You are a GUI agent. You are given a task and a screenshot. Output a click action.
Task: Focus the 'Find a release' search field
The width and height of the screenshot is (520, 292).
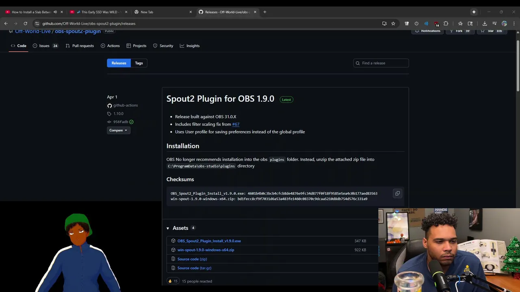[381, 63]
